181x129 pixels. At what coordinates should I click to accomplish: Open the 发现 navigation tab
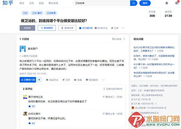(x=41, y=3)
